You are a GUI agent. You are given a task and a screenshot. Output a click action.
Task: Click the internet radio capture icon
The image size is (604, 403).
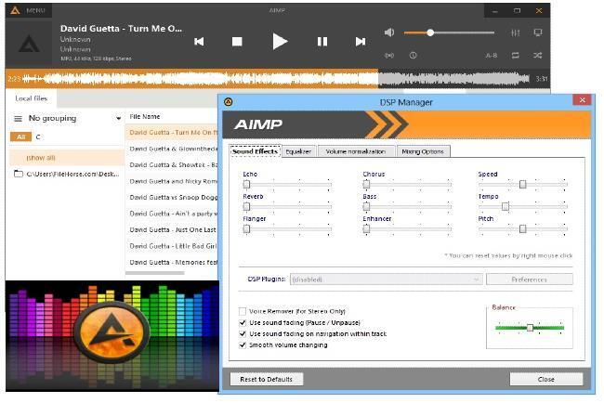tap(389, 56)
